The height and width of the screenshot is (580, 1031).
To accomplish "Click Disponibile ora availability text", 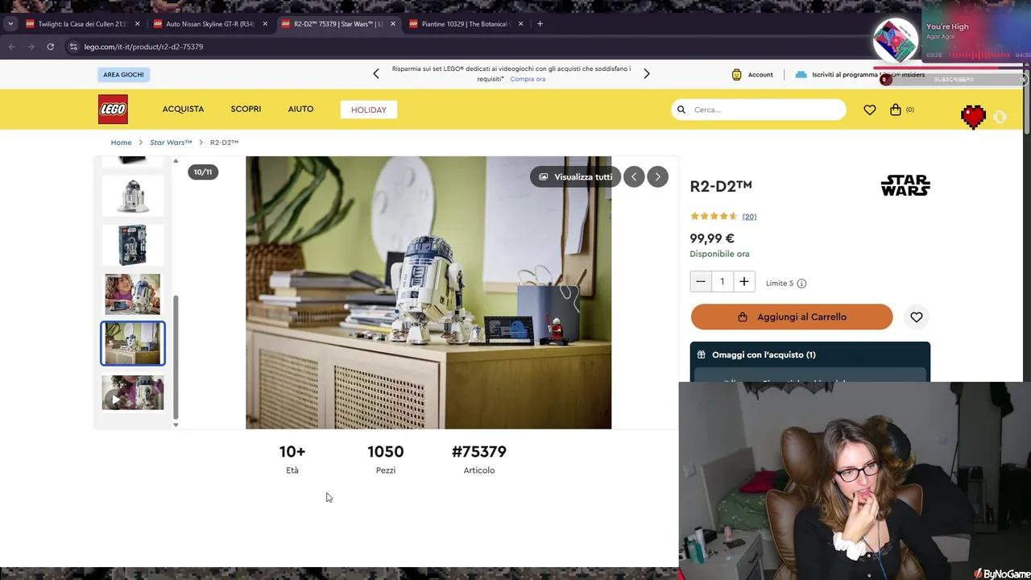I will click(719, 254).
